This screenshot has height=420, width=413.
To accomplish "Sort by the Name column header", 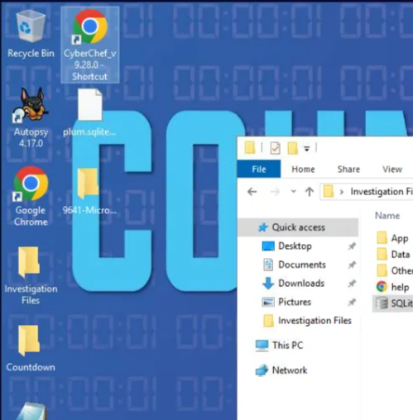I will [x=387, y=216].
